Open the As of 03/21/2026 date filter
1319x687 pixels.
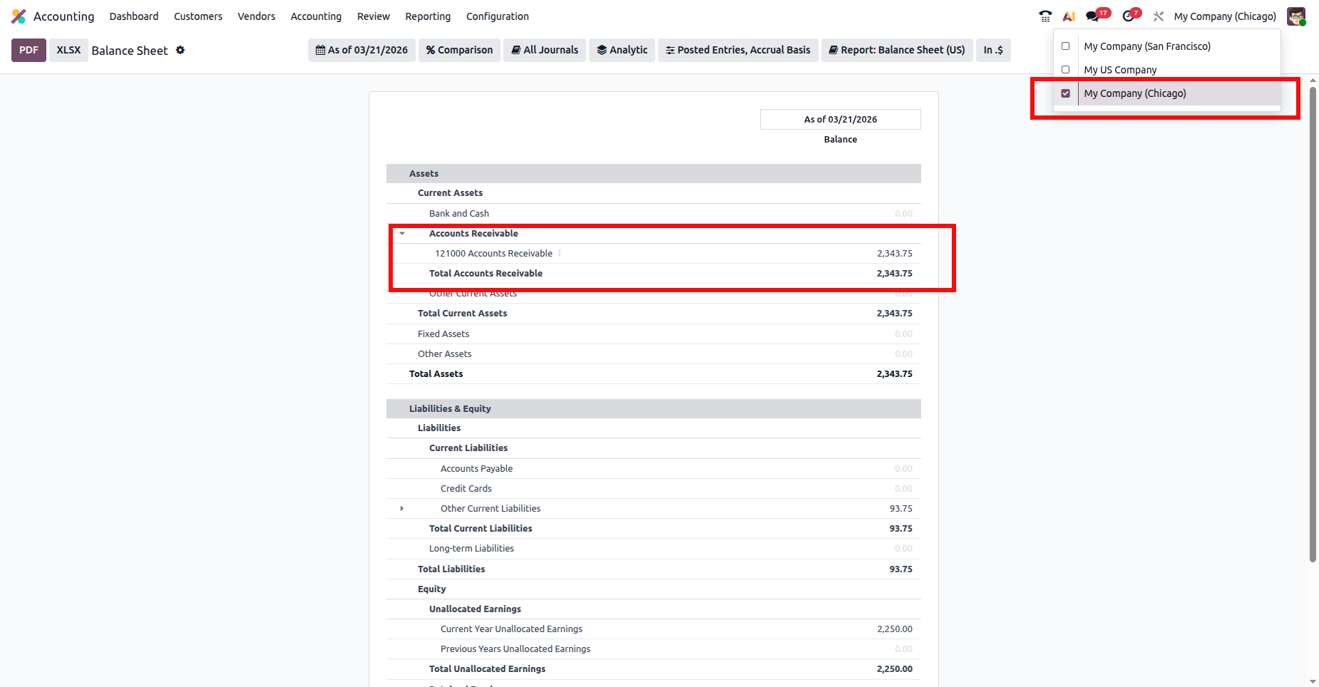click(x=361, y=50)
